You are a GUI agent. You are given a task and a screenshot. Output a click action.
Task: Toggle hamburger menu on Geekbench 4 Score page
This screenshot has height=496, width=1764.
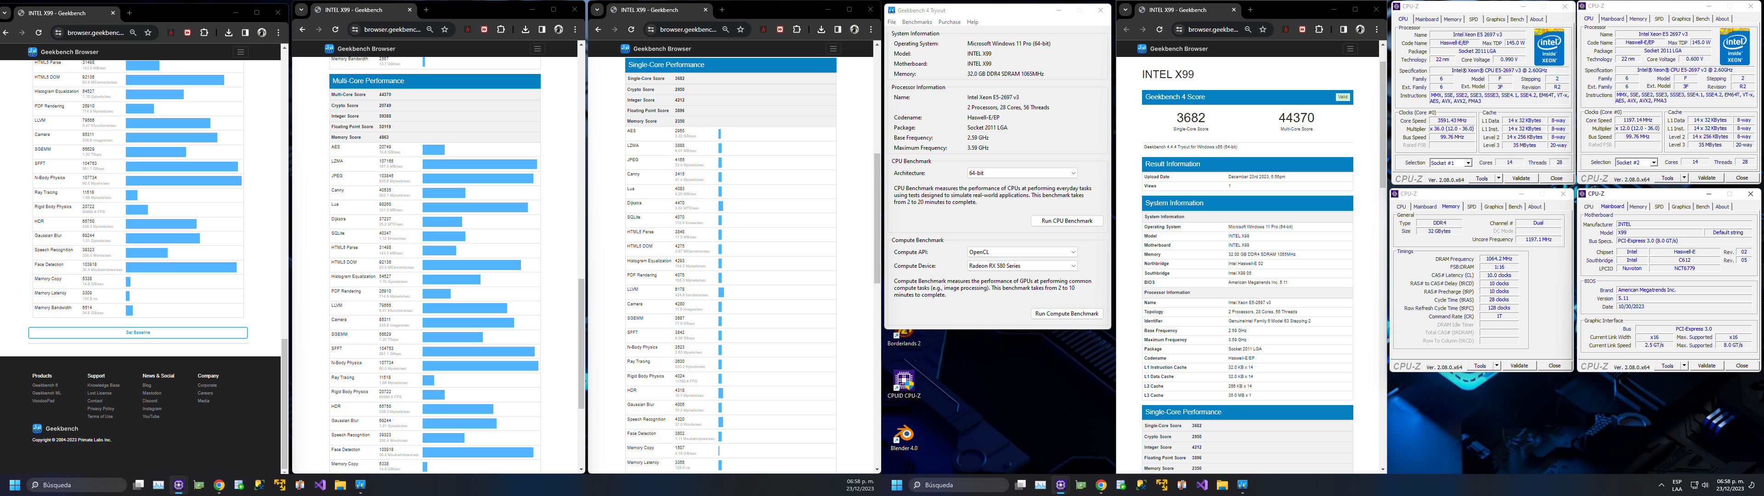click(x=1350, y=49)
